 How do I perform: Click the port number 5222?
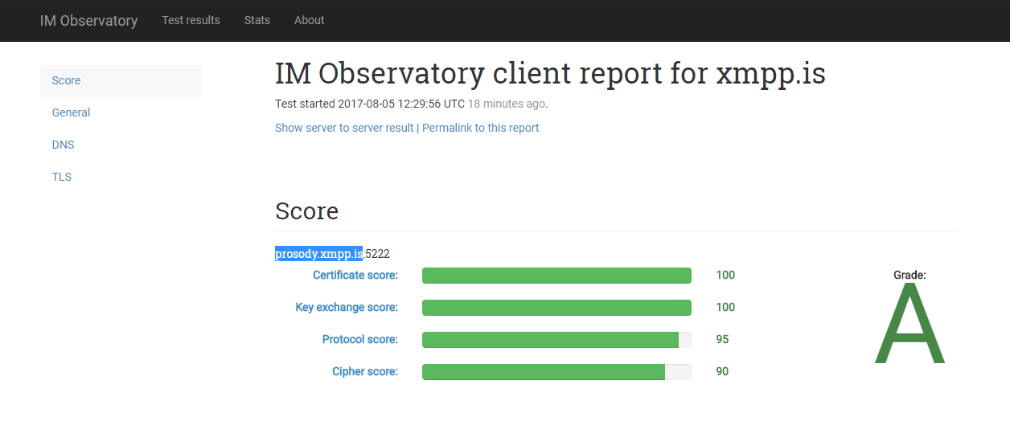click(377, 254)
